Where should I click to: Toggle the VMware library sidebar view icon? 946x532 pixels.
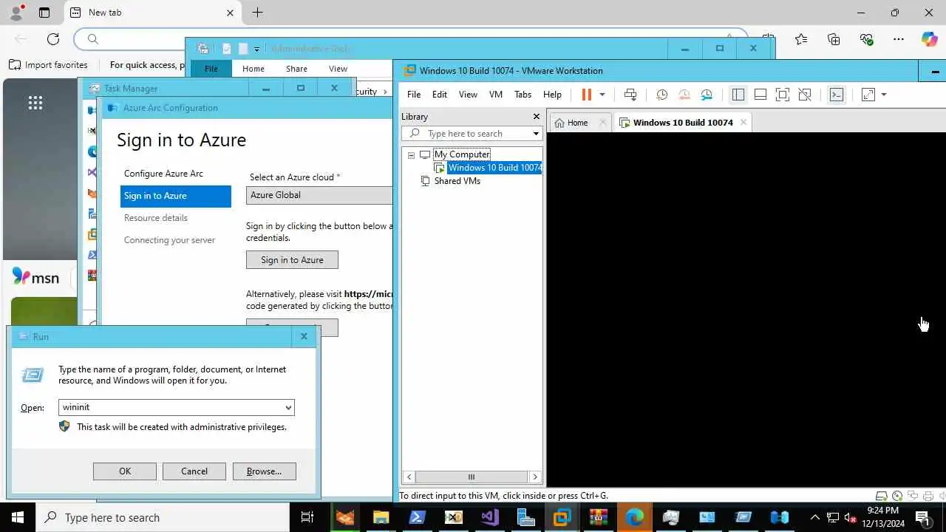click(738, 95)
